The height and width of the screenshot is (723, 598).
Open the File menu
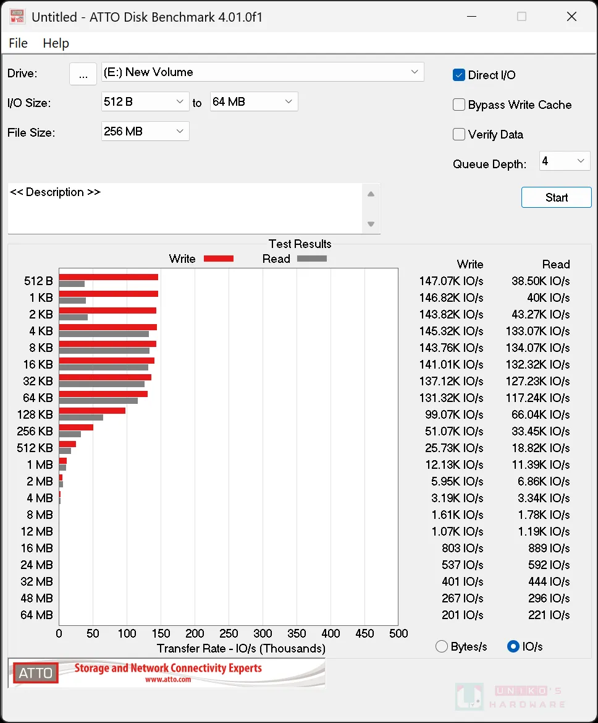click(x=19, y=43)
